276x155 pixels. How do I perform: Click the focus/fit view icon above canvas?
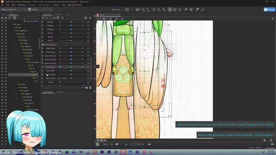pos(110,19)
